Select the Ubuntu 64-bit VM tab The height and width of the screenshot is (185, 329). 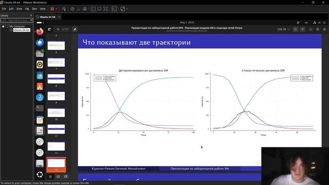[47, 17]
